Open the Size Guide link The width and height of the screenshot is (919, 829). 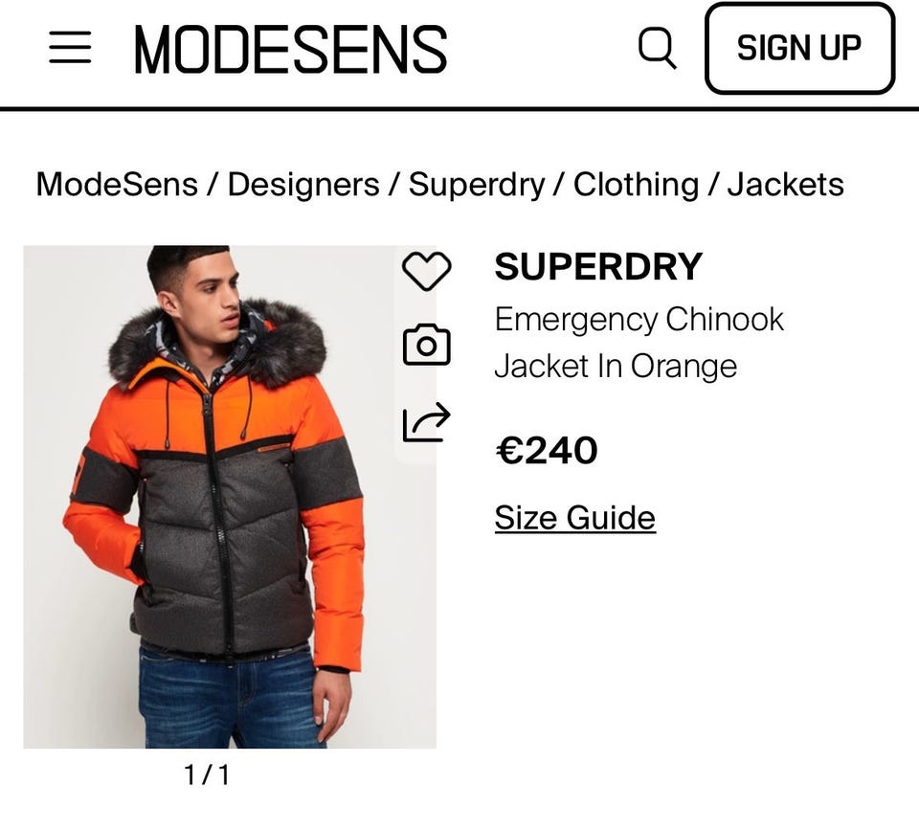coord(574,518)
